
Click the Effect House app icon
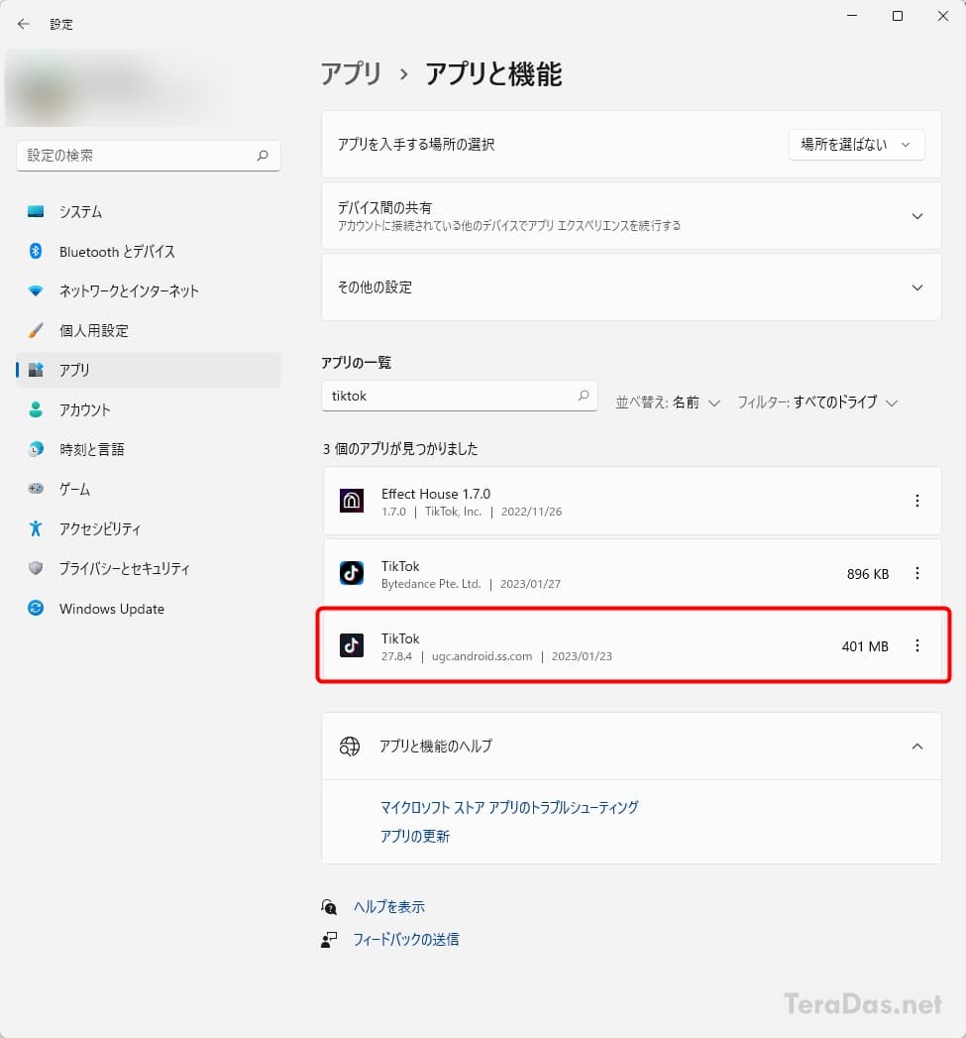click(x=352, y=501)
